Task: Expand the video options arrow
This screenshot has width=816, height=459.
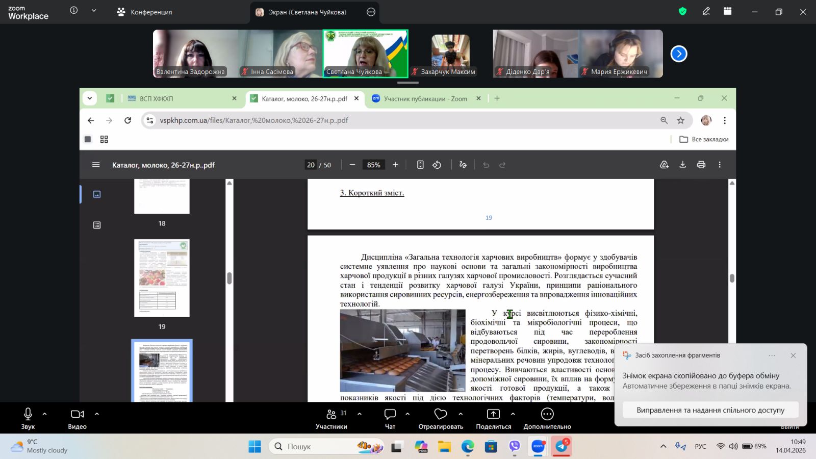Action: 97,414
